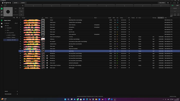Select the loop tool icon below the pencil
180x101 pixels.
pyautogui.click(x=2, y=15)
